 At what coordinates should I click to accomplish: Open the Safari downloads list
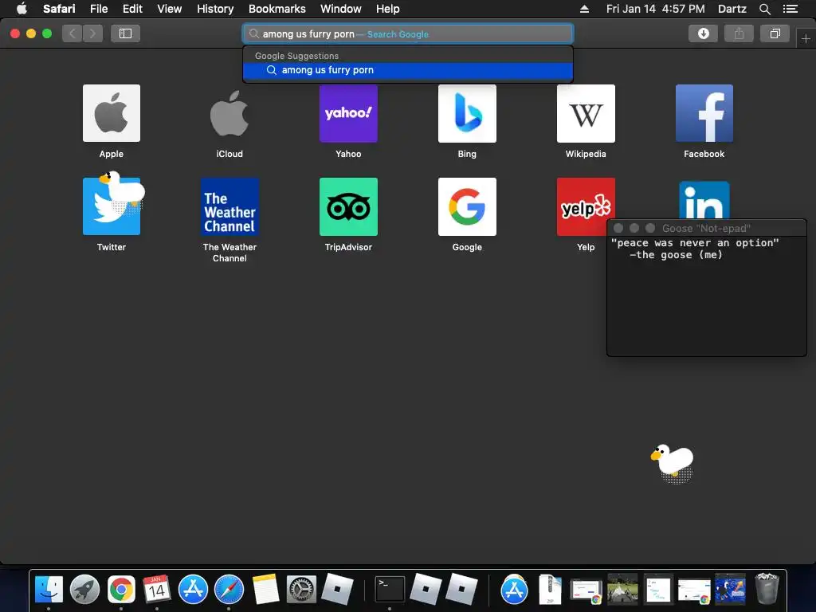click(703, 33)
